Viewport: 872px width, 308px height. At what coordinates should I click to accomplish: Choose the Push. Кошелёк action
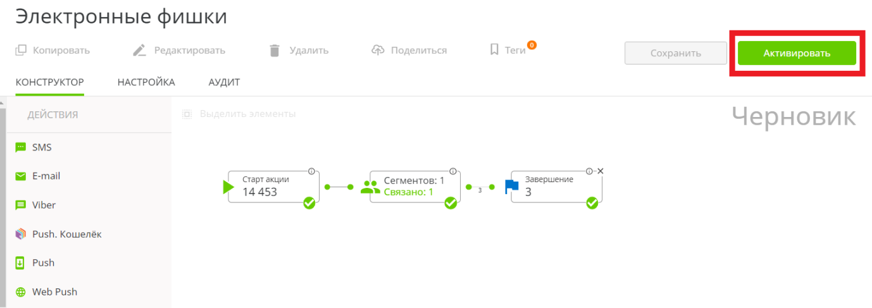tap(66, 234)
